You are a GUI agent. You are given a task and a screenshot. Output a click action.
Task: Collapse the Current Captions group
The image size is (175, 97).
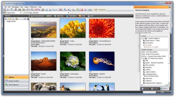142,39
